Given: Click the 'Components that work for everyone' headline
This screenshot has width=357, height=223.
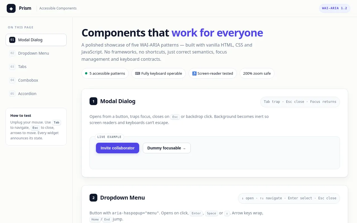Looking at the screenshot, I should (x=172, y=33).
